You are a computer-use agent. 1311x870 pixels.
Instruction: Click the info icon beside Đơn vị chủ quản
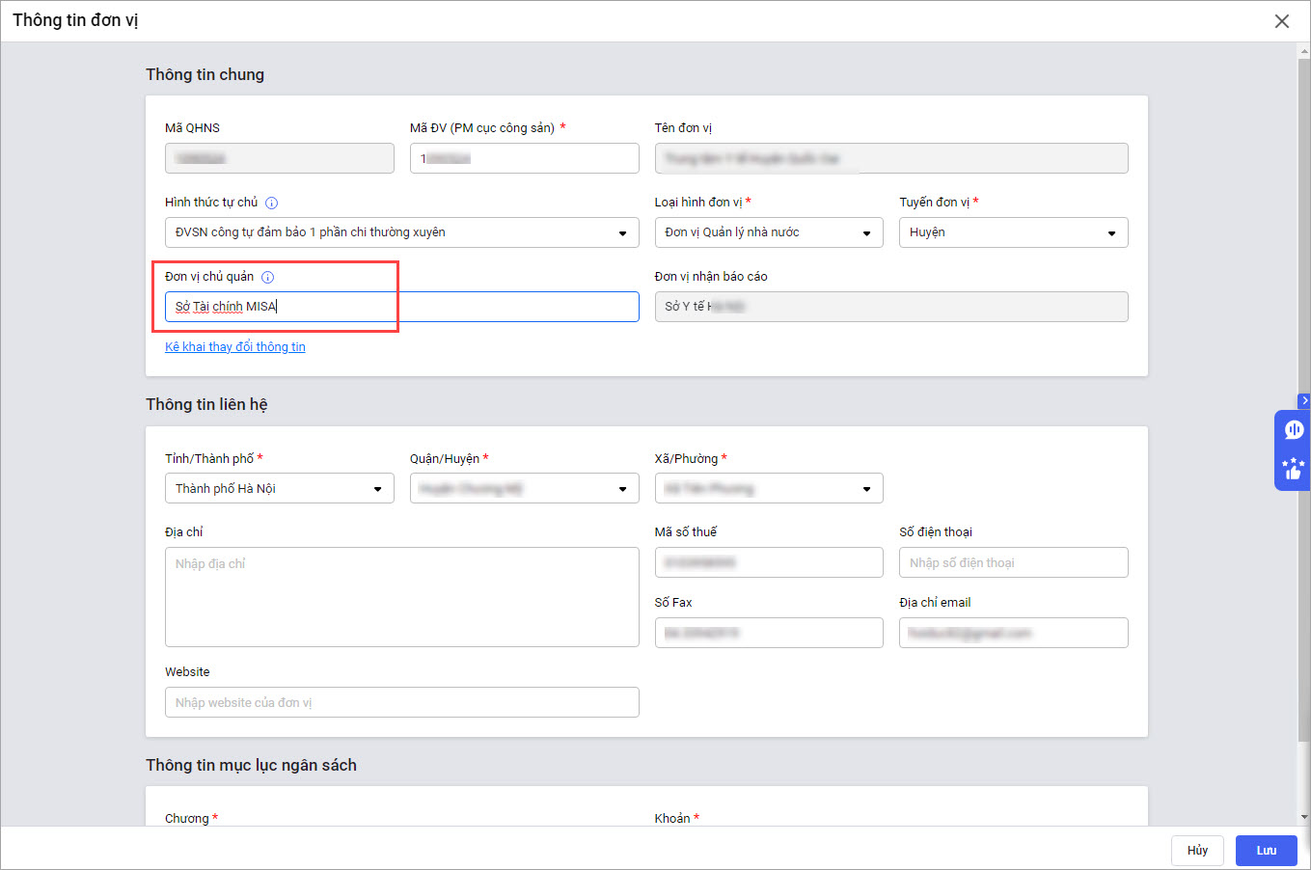pos(268,277)
